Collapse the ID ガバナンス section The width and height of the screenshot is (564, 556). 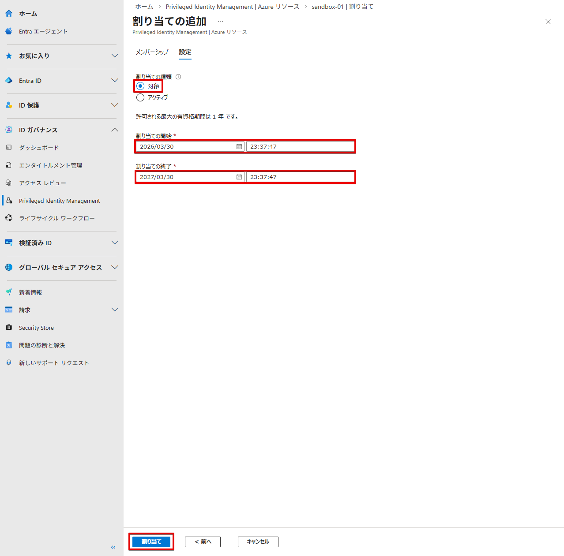(x=114, y=130)
